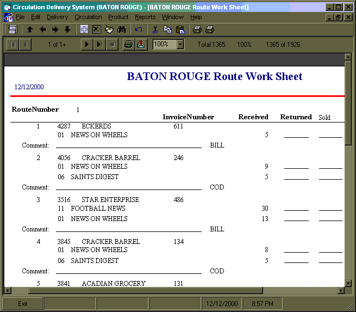Click the ECKERDS customer name

(x=97, y=126)
